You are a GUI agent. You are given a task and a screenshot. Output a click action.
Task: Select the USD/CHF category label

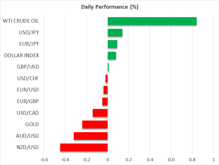pos(29,78)
